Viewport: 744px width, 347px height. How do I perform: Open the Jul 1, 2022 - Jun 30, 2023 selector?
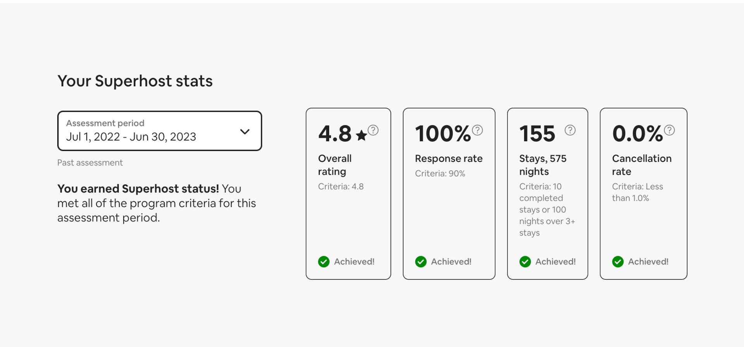(160, 131)
